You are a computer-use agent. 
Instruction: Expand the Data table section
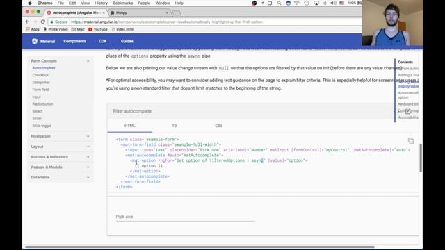(60, 177)
